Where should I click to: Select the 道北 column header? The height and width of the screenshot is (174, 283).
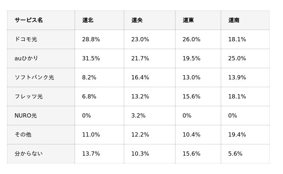tap(88, 20)
